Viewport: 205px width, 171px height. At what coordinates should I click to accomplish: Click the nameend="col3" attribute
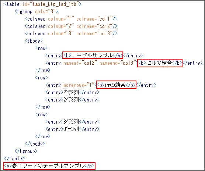[x=117, y=63]
